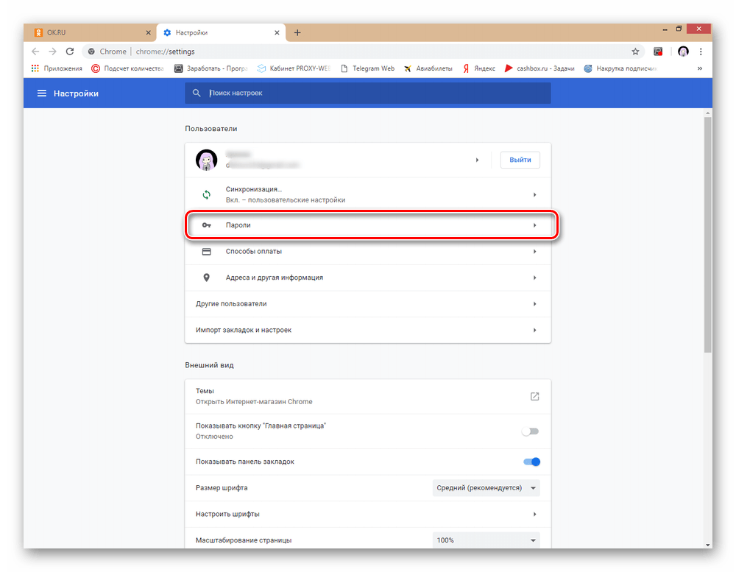Disable the Показывать панель закладок toggle
736x572 pixels.
(531, 462)
